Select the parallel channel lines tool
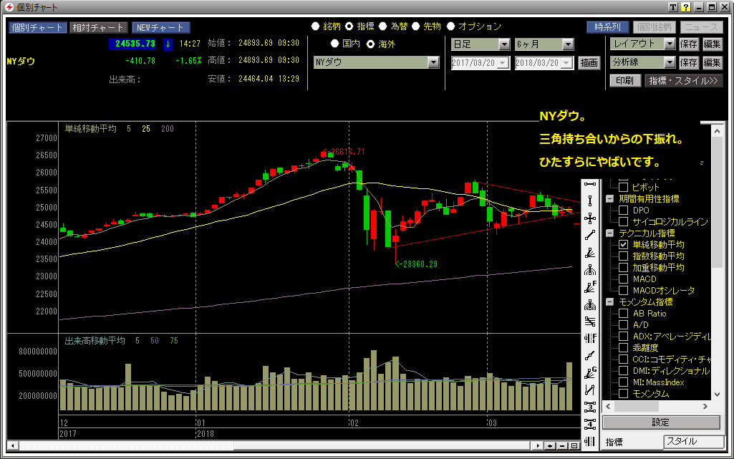The image size is (734, 459). click(x=590, y=322)
